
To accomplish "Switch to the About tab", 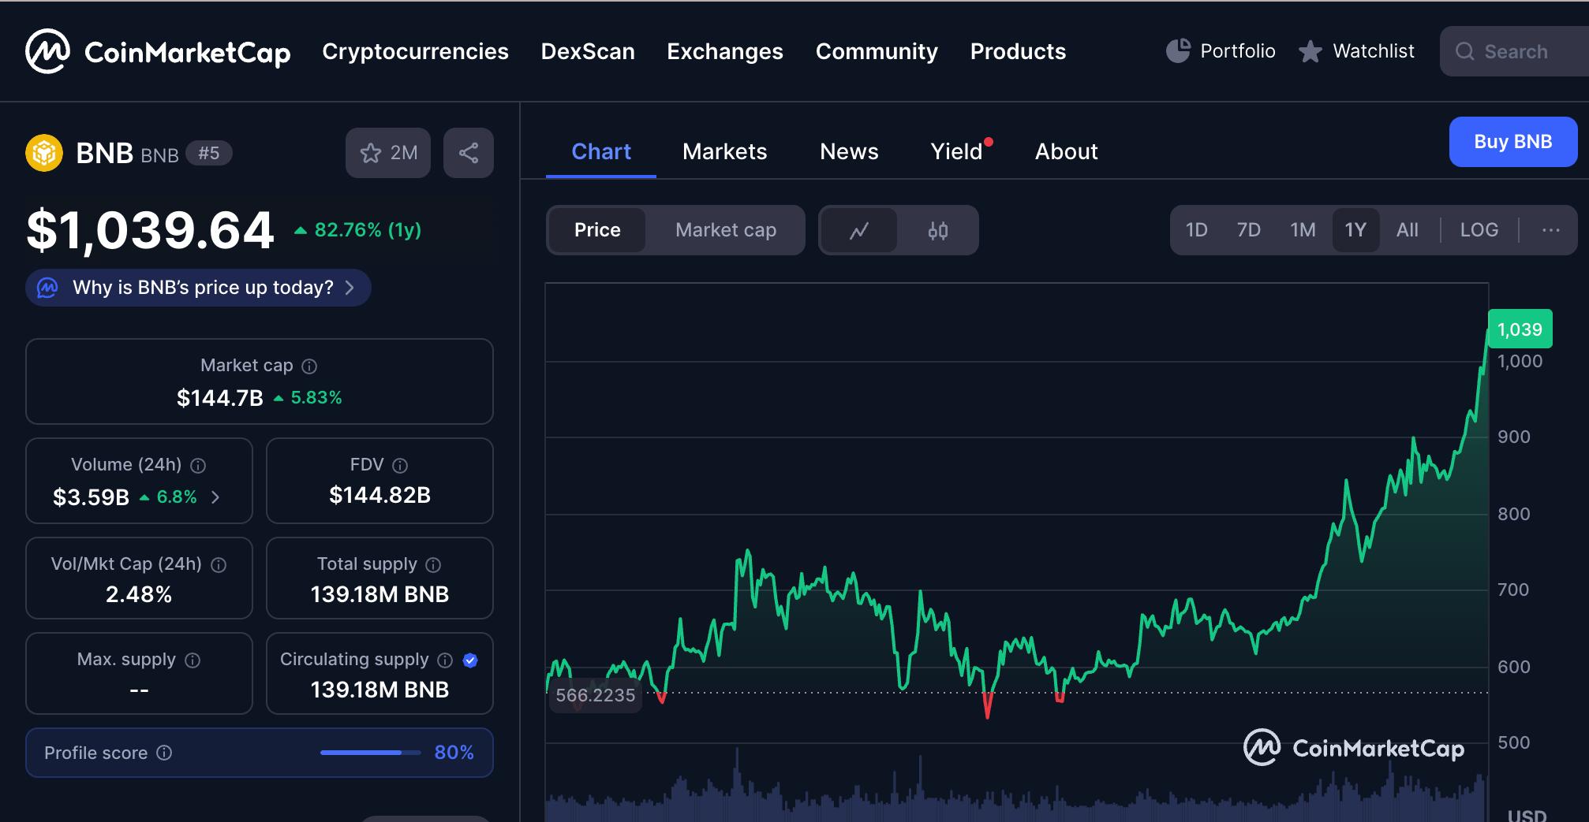I will (x=1066, y=151).
